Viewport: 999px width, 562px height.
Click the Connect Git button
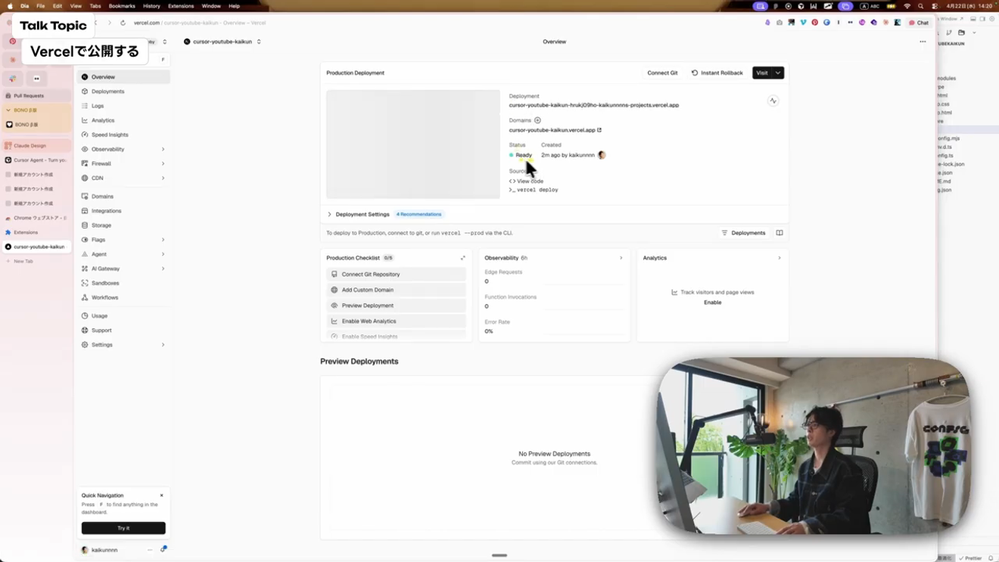[x=662, y=73]
